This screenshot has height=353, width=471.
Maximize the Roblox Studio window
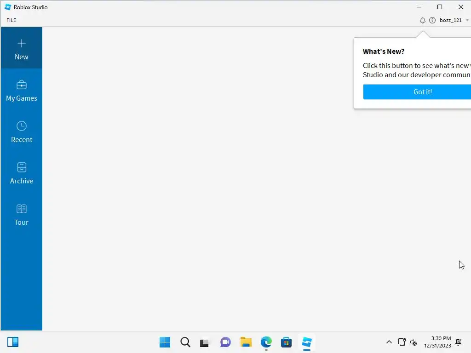point(440,7)
